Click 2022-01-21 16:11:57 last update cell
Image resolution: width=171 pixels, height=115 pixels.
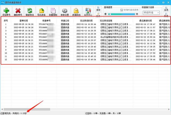click(x=145, y=27)
